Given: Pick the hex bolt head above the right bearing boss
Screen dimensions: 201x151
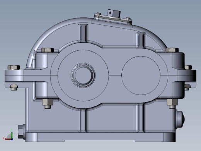Looking at the screenshot, I should point(172,50).
